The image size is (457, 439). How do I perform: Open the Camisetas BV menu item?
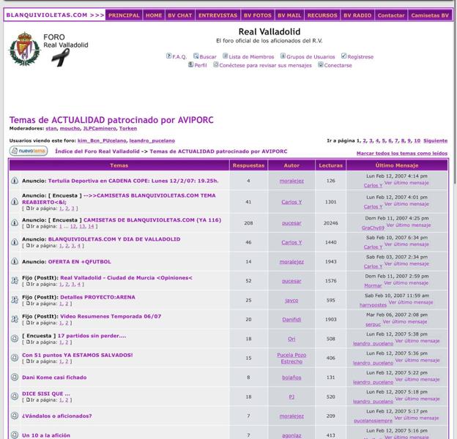pyautogui.click(x=430, y=15)
